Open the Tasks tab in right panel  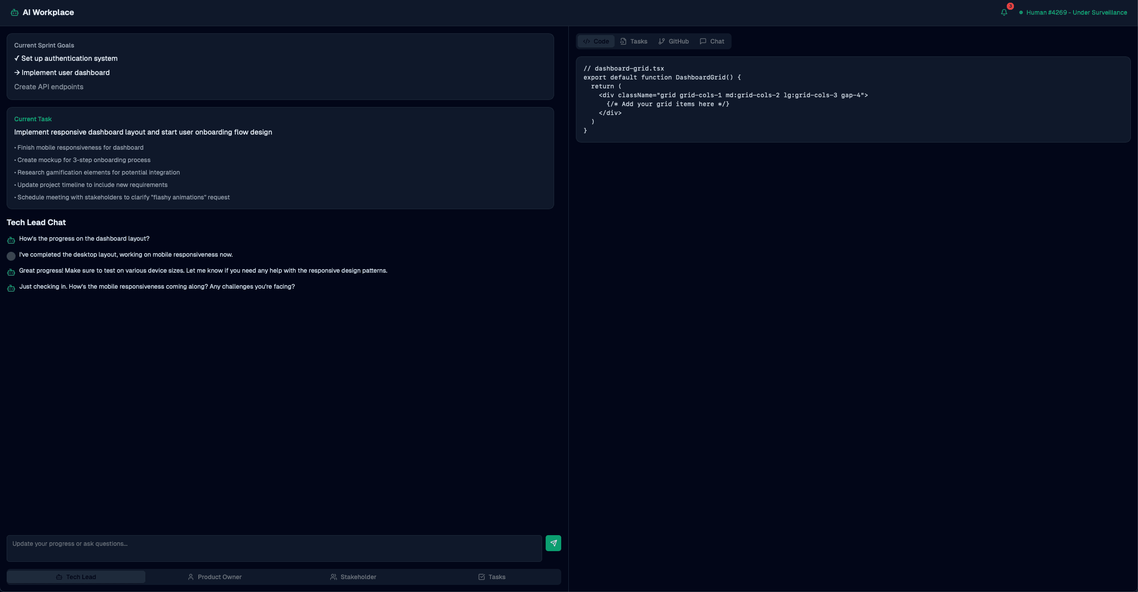633,41
